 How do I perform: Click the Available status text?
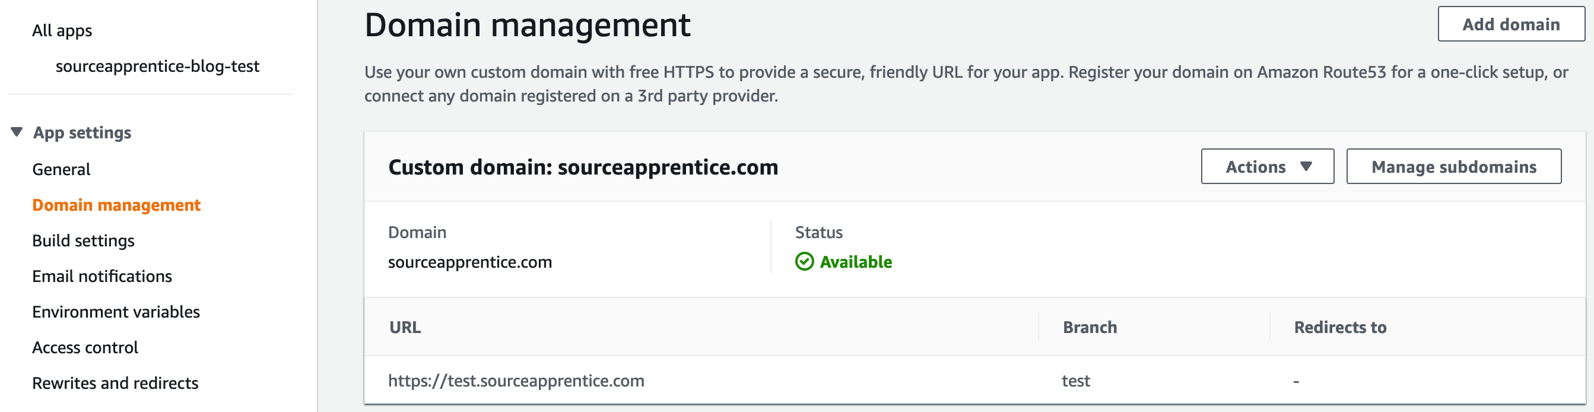pos(856,262)
